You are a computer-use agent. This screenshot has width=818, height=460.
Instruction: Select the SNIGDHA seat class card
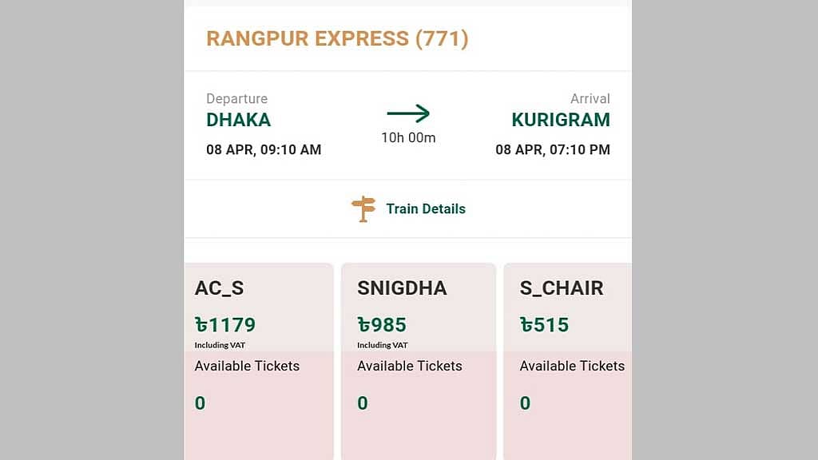(x=419, y=362)
